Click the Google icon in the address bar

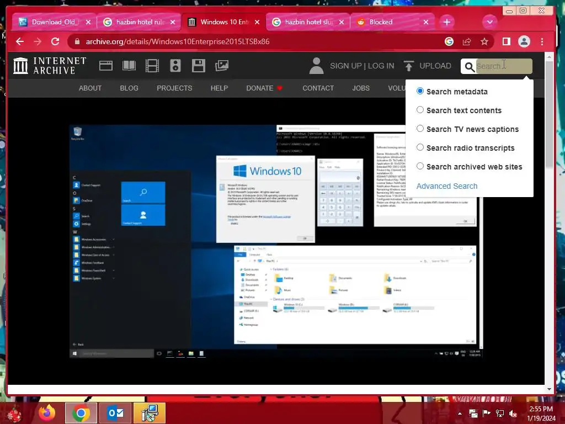[449, 41]
